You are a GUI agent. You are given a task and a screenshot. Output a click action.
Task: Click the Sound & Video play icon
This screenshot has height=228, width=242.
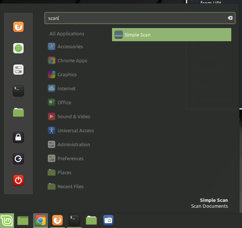pyautogui.click(x=52, y=116)
